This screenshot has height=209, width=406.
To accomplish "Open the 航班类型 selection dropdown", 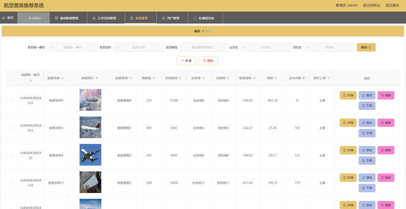I will coord(203,47).
